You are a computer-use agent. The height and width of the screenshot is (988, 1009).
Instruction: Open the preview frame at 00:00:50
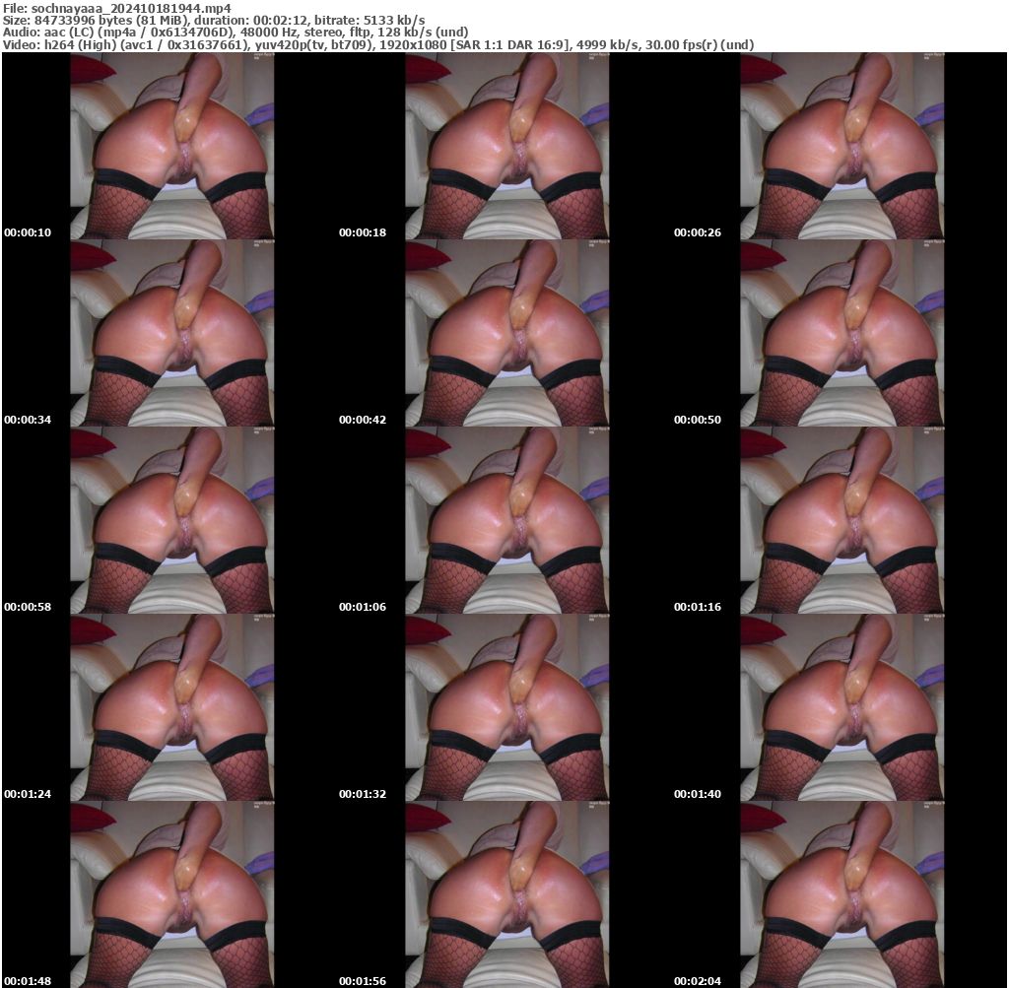click(842, 335)
